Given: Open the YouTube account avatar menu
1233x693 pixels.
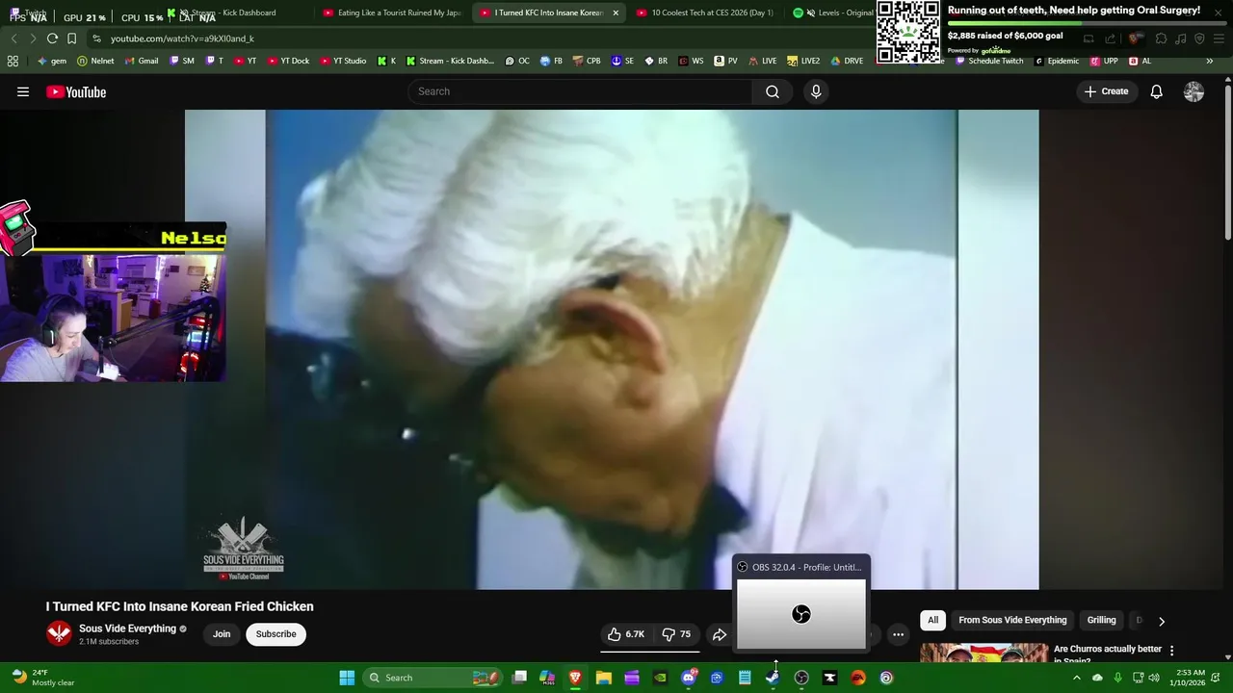Looking at the screenshot, I should 1194,91.
